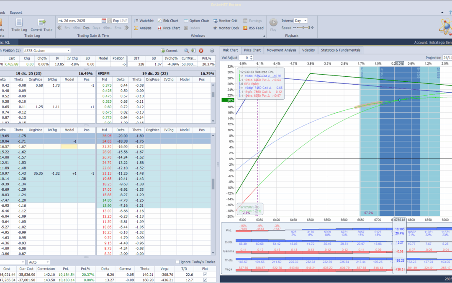Switch to the Movement Analysis tab
Viewport: 452px width, 283px height.
click(x=281, y=50)
